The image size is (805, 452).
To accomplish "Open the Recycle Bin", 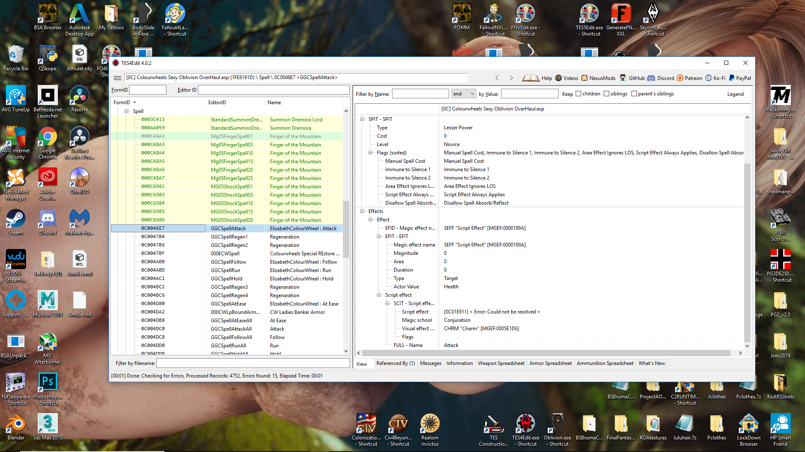I will pos(16,58).
